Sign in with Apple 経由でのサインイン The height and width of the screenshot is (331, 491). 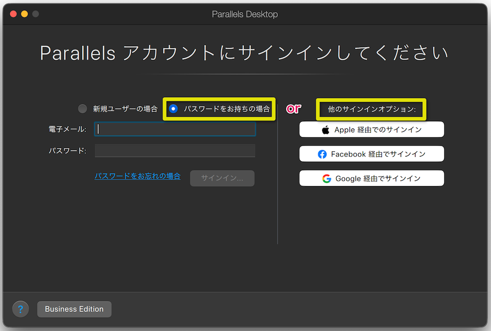372,129
